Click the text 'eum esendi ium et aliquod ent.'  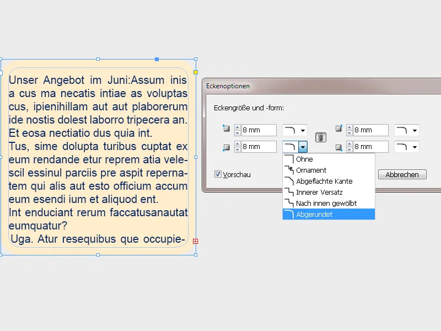pyautogui.click(x=84, y=199)
